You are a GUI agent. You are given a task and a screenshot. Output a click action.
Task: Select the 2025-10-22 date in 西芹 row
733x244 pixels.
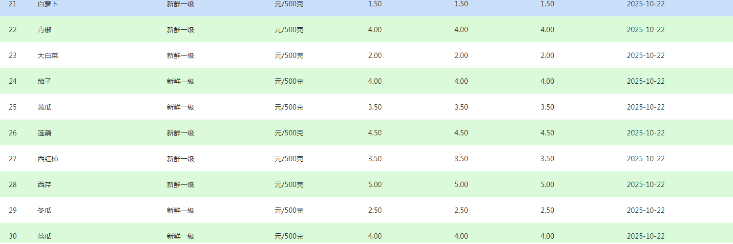(646, 185)
